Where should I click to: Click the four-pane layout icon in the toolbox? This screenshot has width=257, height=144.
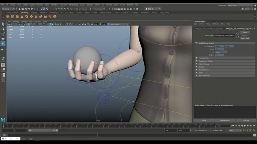[3, 70]
